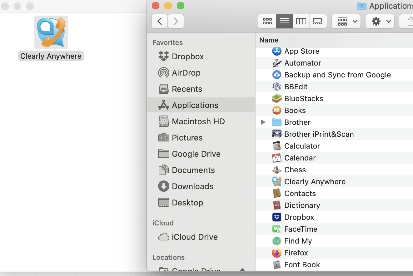This screenshot has width=413, height=276.
Task: Select the Brother folder icon
Action: pos(277,122)
